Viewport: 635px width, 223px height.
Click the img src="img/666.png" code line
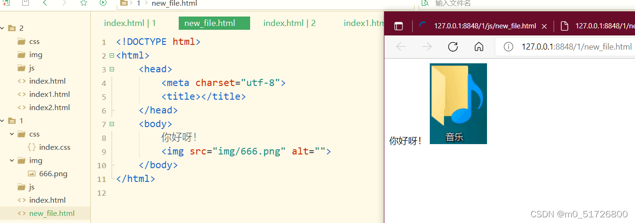246,152
